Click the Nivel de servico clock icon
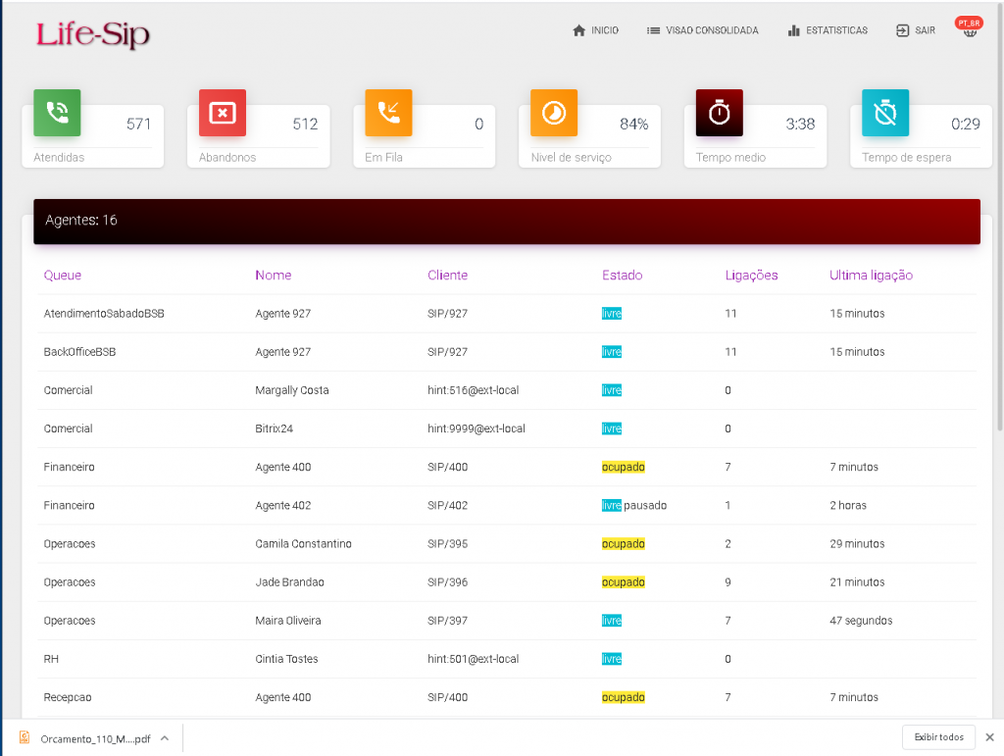Image resolution: width=1004 pixels, height=756 pixels. pos(554,113)
